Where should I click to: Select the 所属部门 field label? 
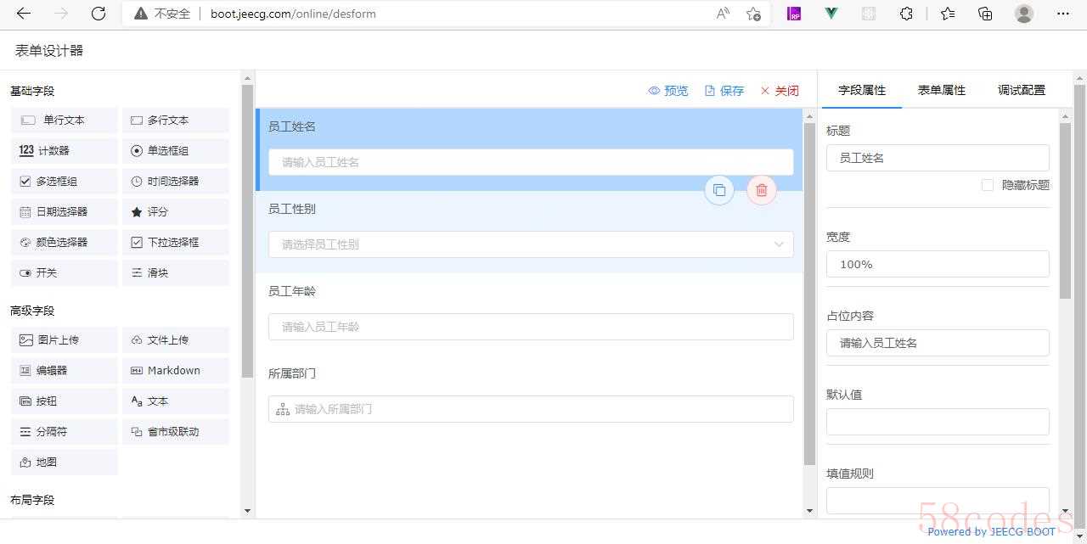292,373
